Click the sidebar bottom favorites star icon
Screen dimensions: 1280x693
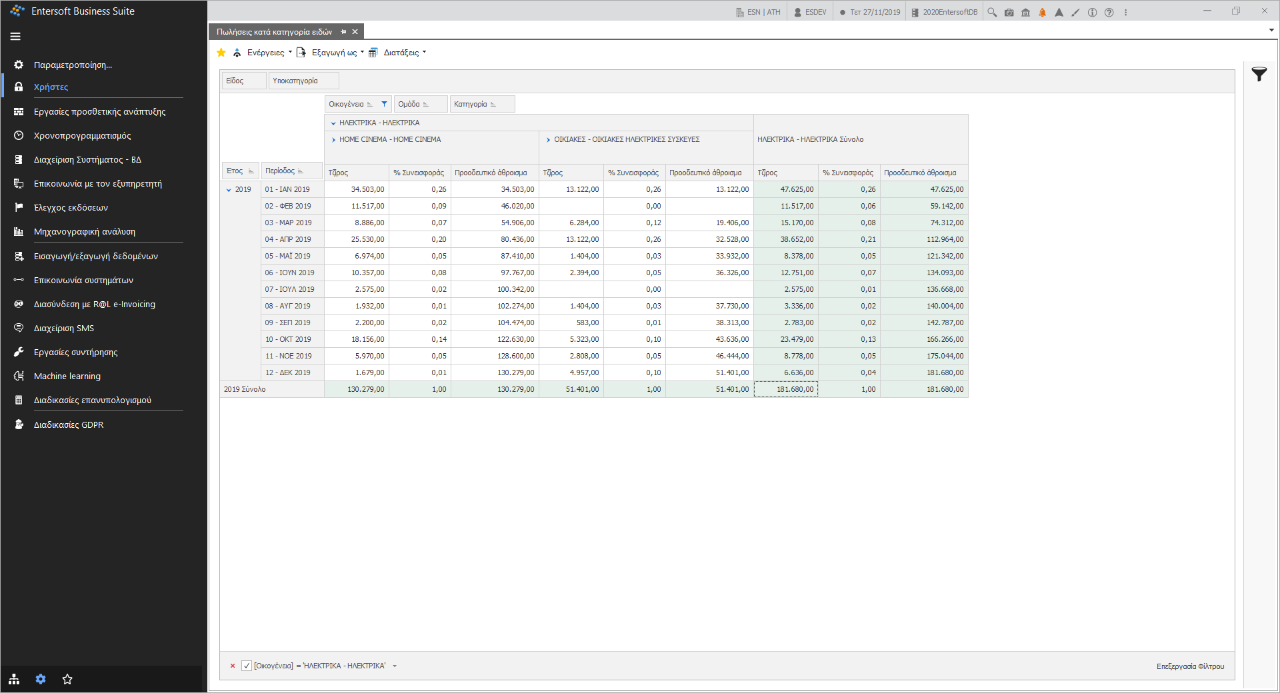[x=67, y=679]
